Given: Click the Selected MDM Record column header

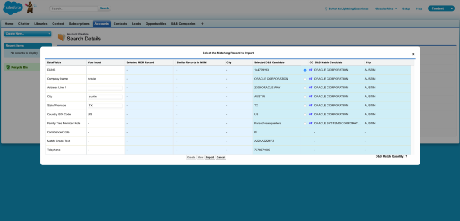Looking at the screenshot, I should [x=149, y=62].
